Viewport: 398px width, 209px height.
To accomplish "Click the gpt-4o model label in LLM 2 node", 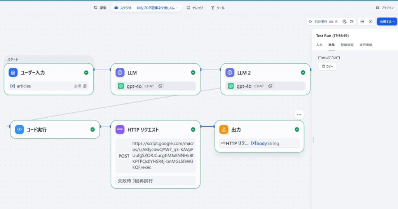I will 244,86.
